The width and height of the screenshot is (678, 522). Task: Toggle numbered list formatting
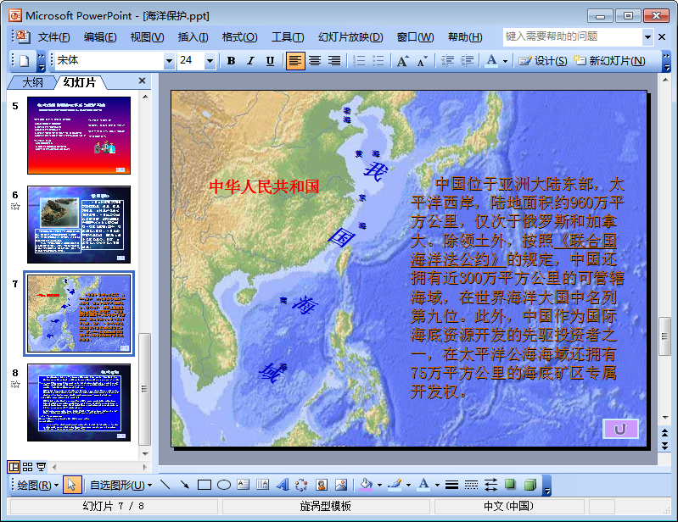[x=359, y=61]
